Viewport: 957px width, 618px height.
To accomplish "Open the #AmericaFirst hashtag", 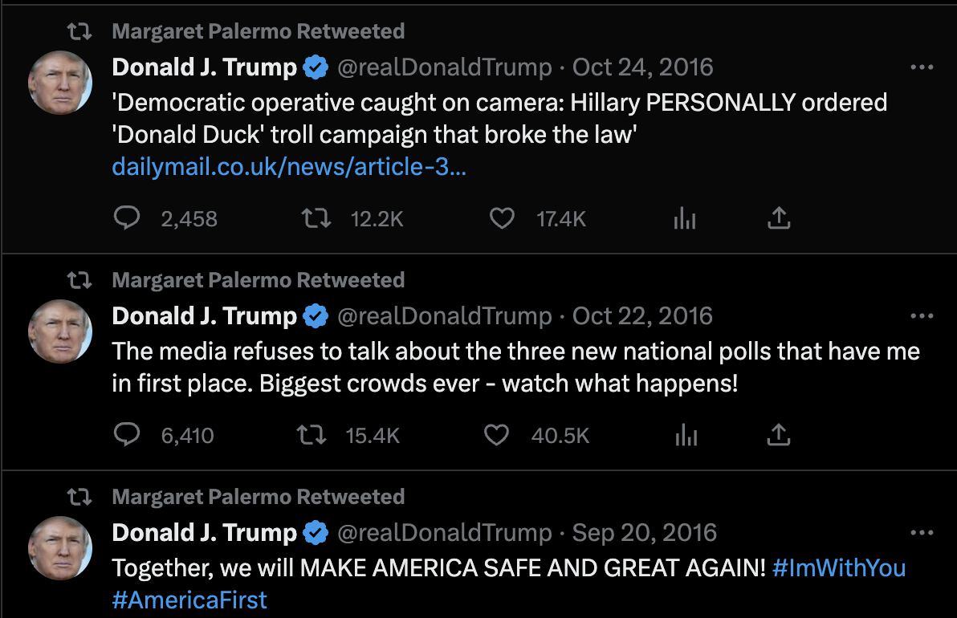I will click(189, 600).
